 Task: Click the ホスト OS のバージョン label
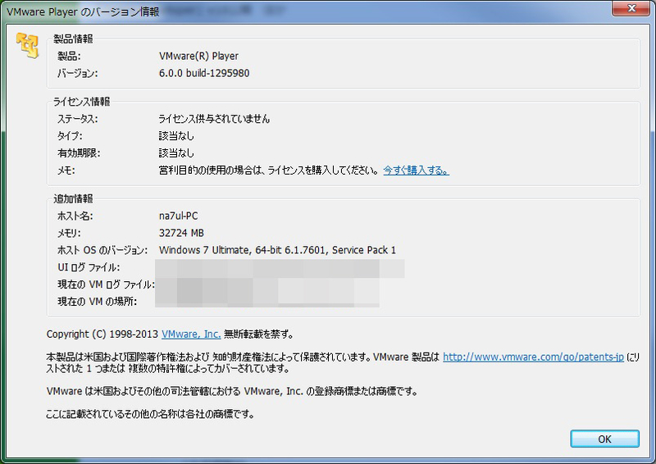coord(102,250)
